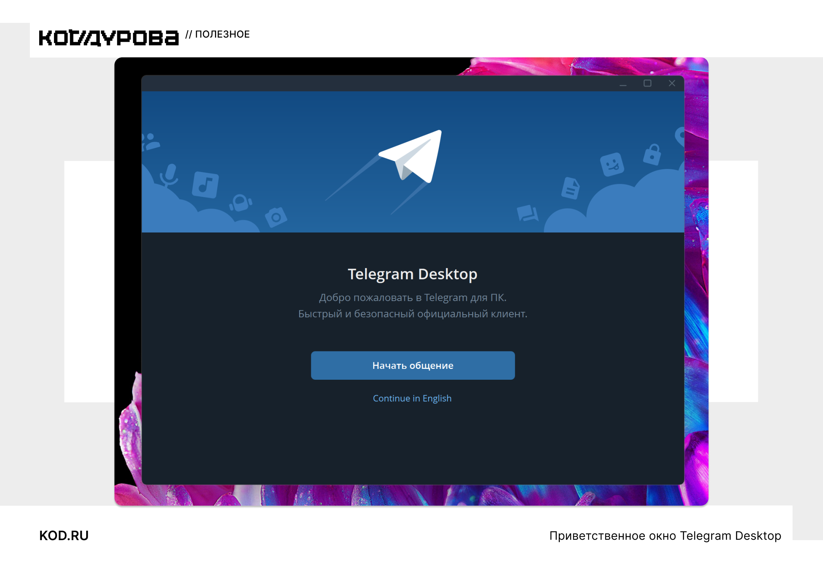The width and height of the screenshot is (823, 563).
Task: Open the "// ПОЛЕЗНОЕ" section label
Action: tap(217, 34)
